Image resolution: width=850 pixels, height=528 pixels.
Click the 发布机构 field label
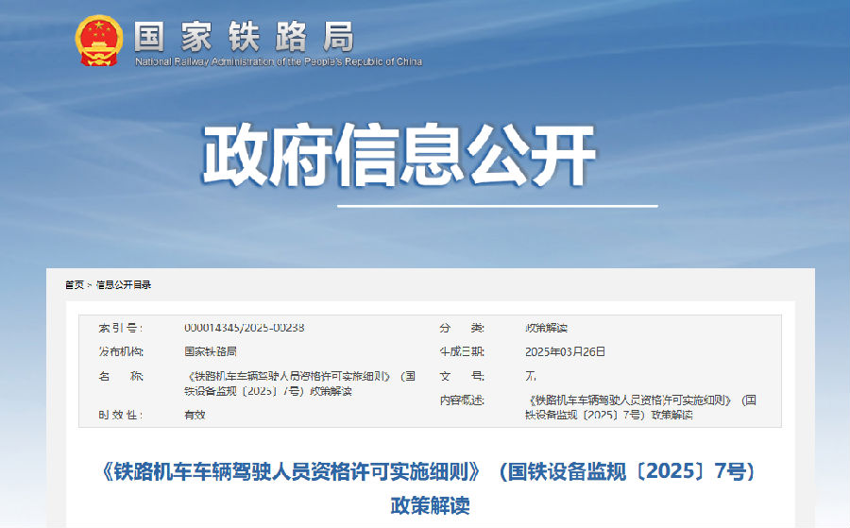(x=120, y=351)
